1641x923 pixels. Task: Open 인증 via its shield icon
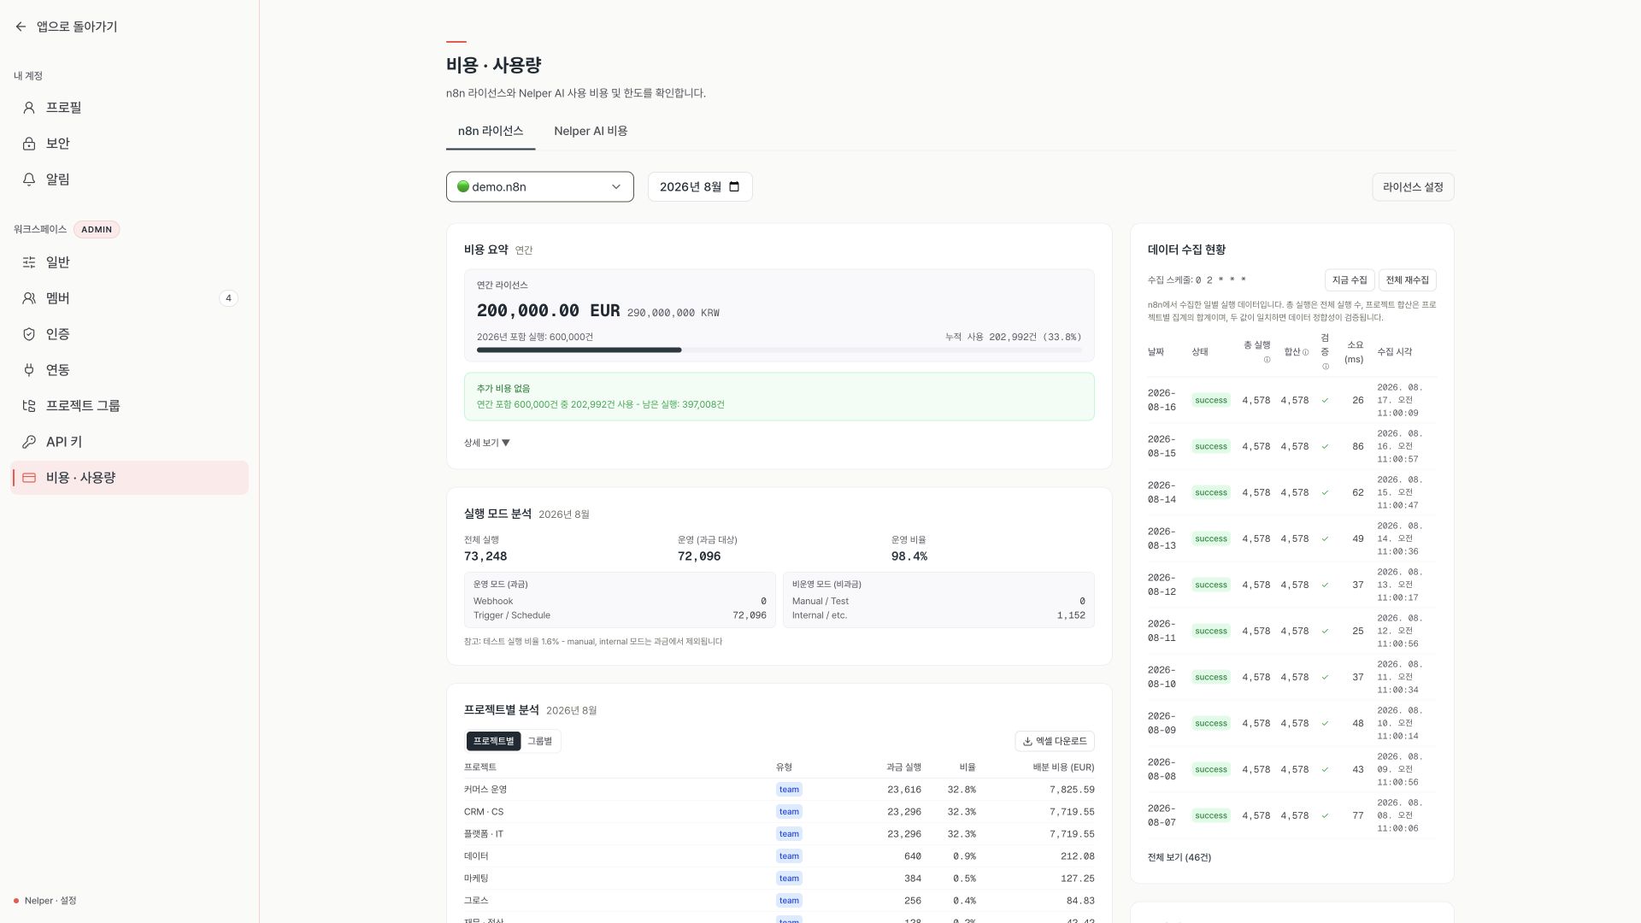pos(29,334)
